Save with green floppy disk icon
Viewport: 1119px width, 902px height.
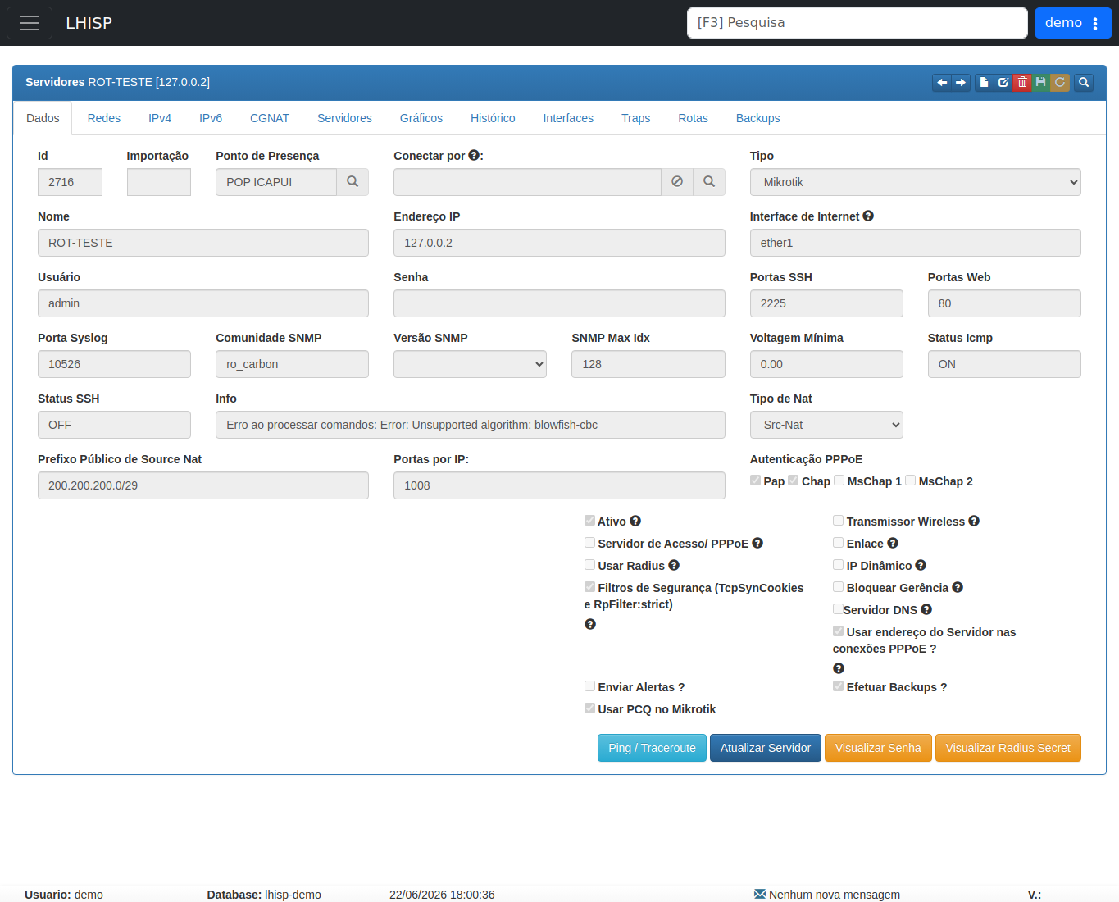pos(1041,82)
